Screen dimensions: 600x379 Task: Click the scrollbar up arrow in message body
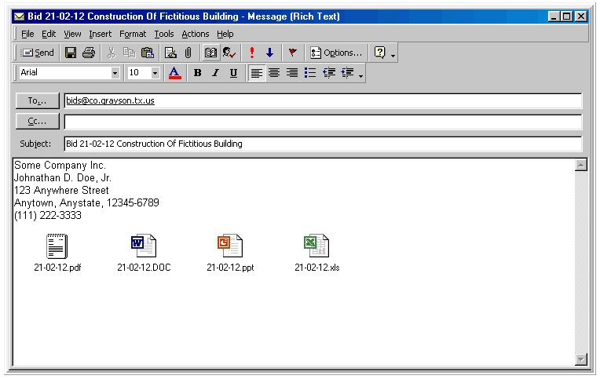point(581,165)
